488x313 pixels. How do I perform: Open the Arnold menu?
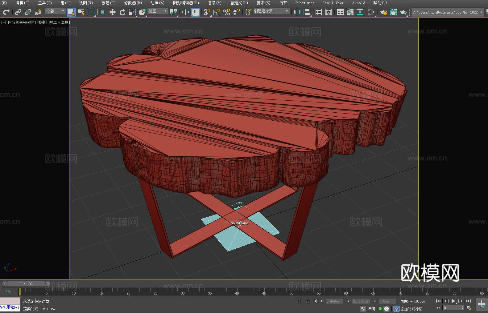click(359, 3)
